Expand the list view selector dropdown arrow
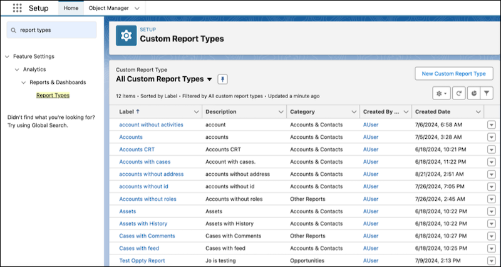 tap(210, 79)
